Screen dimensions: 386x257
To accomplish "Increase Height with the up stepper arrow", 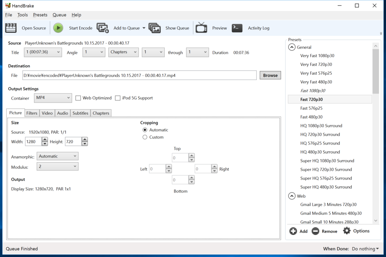I will 85,140.
